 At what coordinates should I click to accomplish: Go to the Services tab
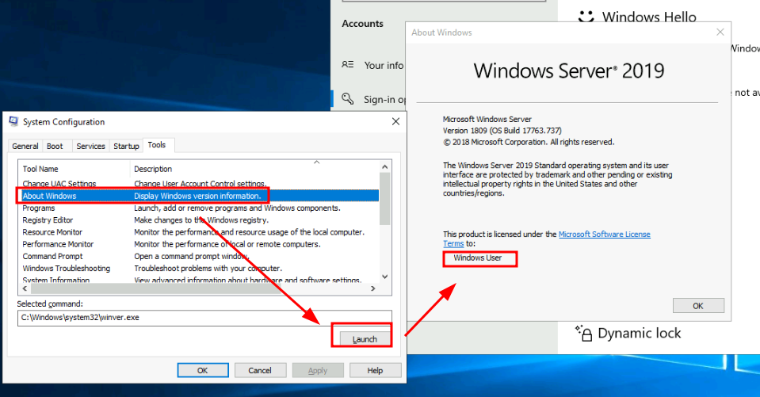pyautogui.click(x=90, y=146)
